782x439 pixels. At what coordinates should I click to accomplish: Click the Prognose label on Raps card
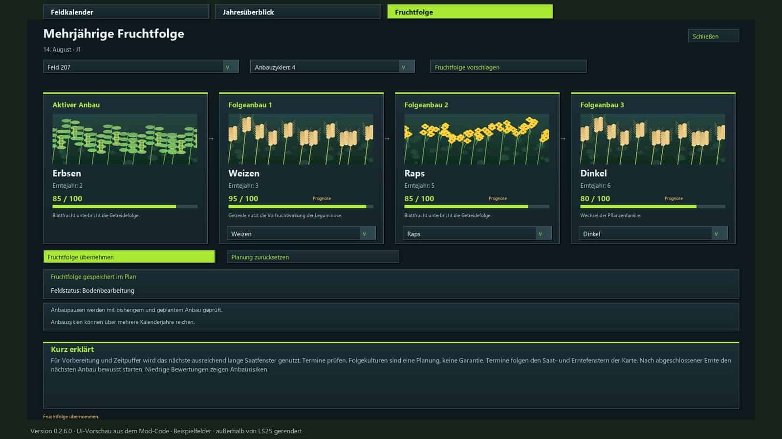[x=498, y=199]
